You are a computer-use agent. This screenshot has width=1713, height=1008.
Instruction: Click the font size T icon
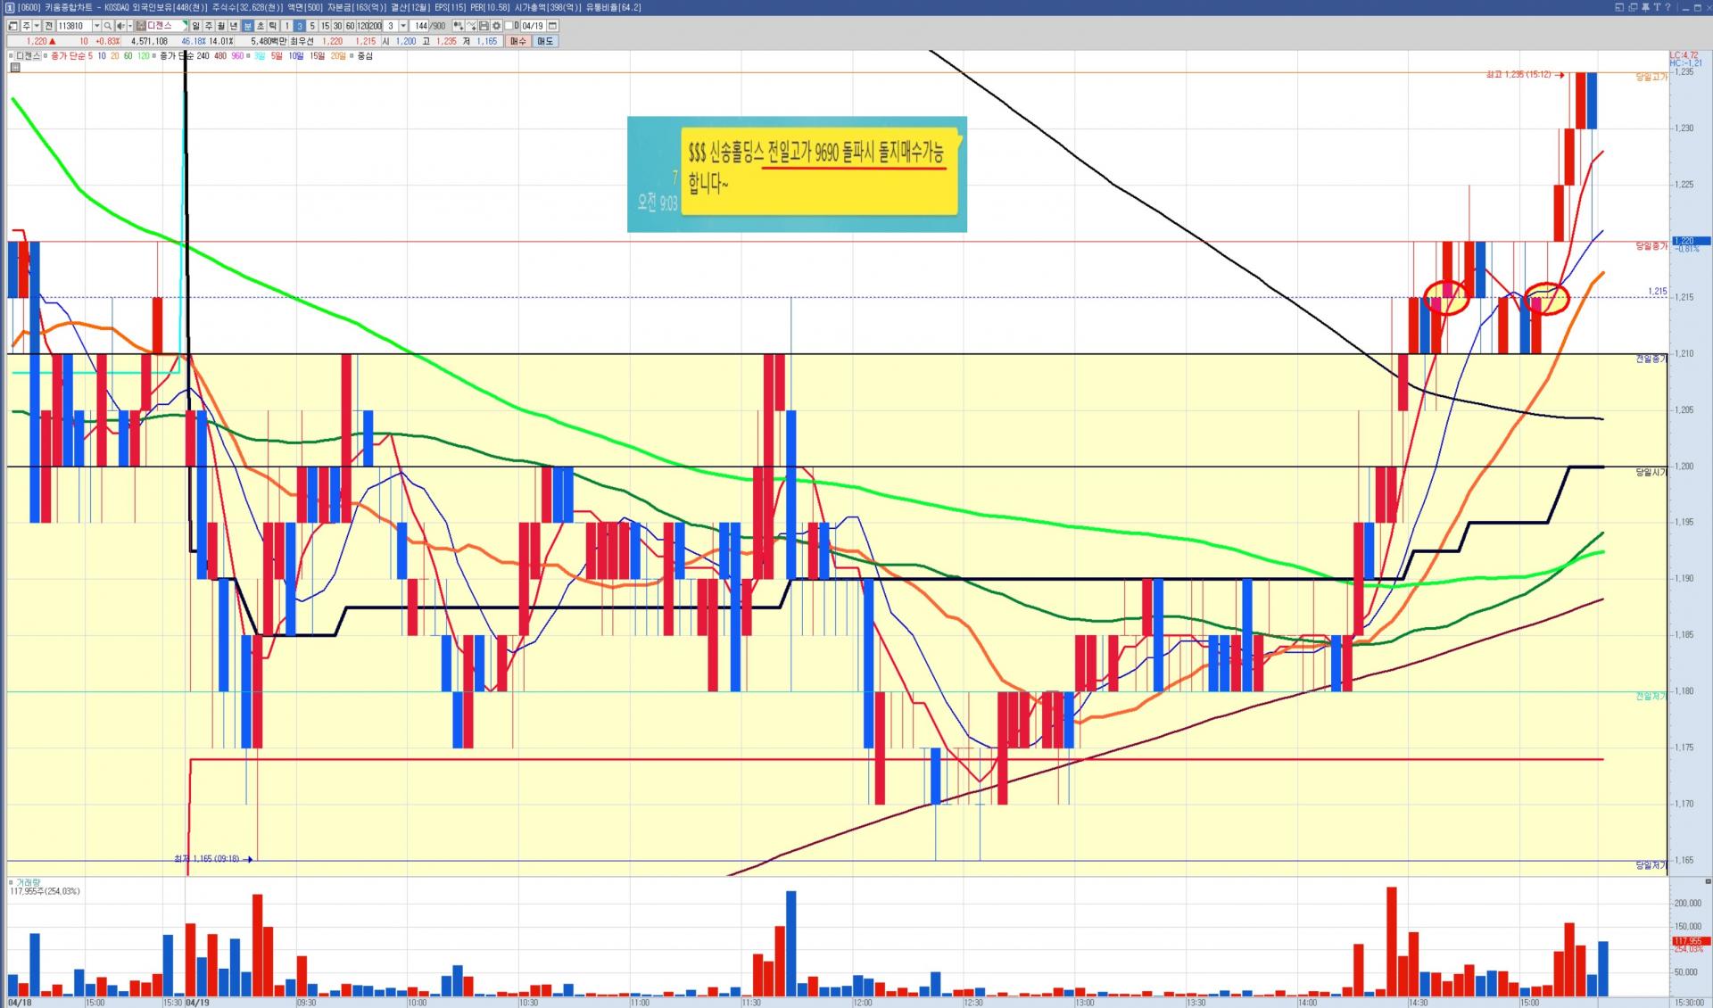click(x=1657, y=7)
